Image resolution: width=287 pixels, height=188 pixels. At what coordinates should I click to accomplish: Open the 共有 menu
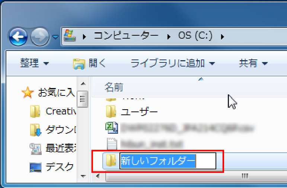coord(253,64)
